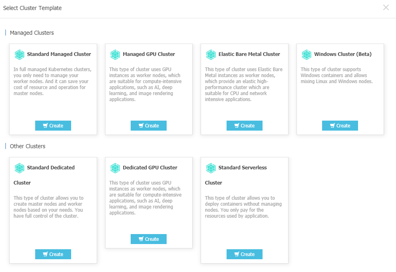Create an Elastic Bare Metal Cluster
Viewport: 396px width, 272px height.
[x=245, y=126]
